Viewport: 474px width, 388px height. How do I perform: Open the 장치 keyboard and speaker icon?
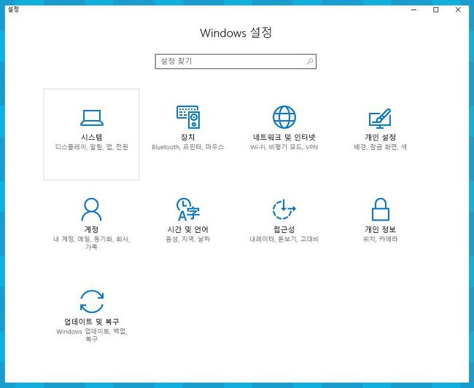click(x=187, y=116)
